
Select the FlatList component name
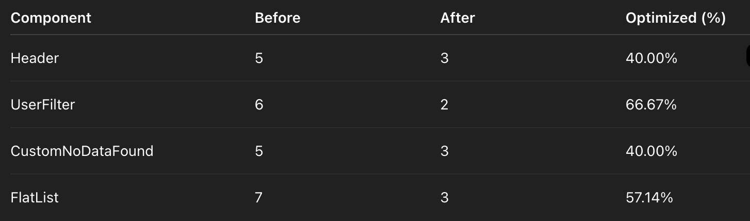coord(35,197)
